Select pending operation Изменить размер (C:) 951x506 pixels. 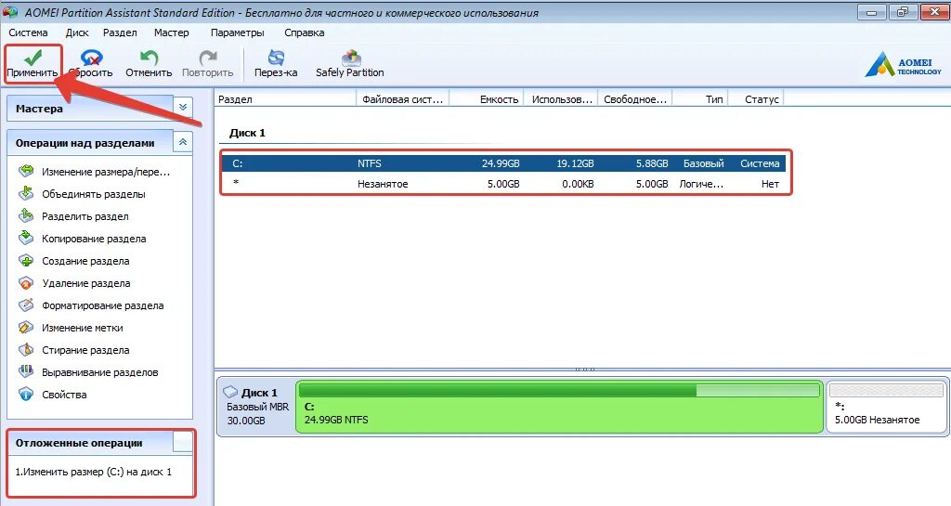click(x=94, y=472)
